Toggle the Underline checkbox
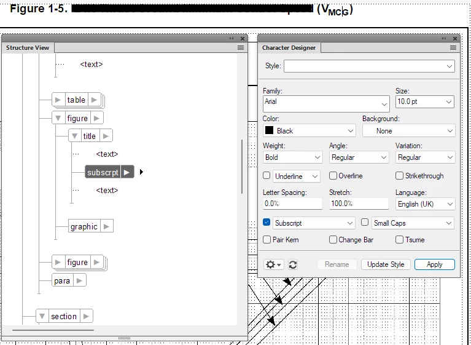The image size is (471, 345). pos(267,175)
